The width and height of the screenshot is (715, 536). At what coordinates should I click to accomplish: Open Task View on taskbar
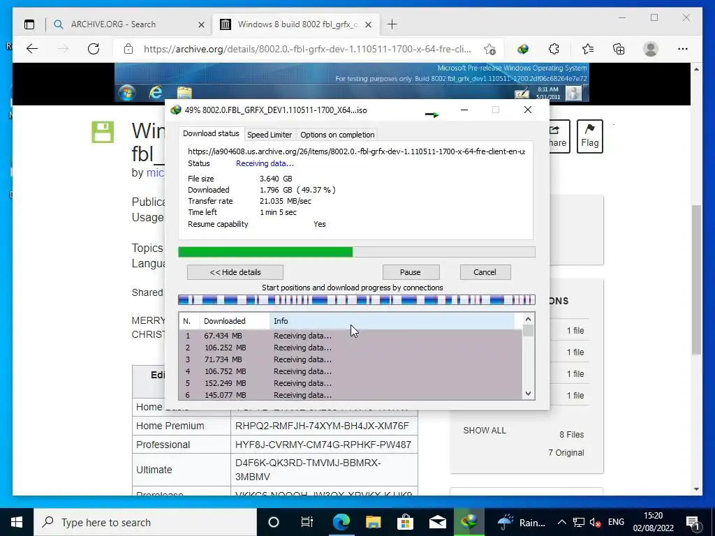(307, 522)
